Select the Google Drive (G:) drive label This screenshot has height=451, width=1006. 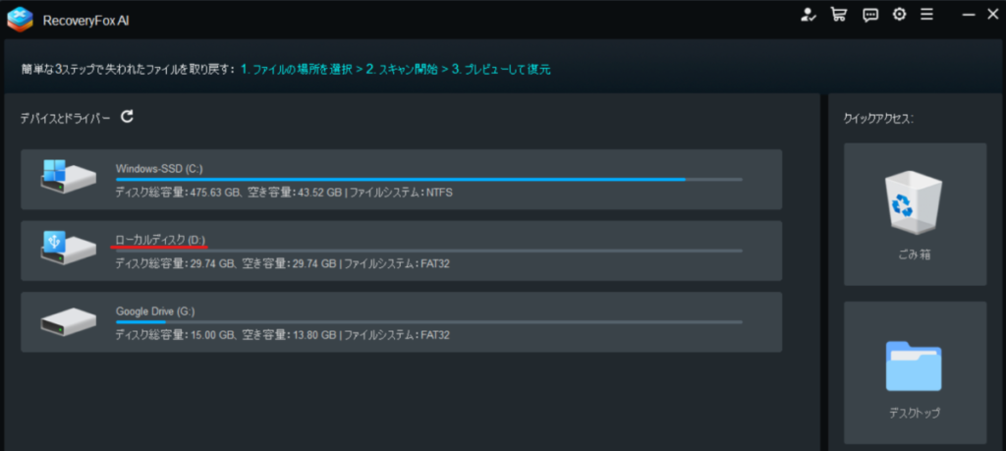[x=155, y=311]
